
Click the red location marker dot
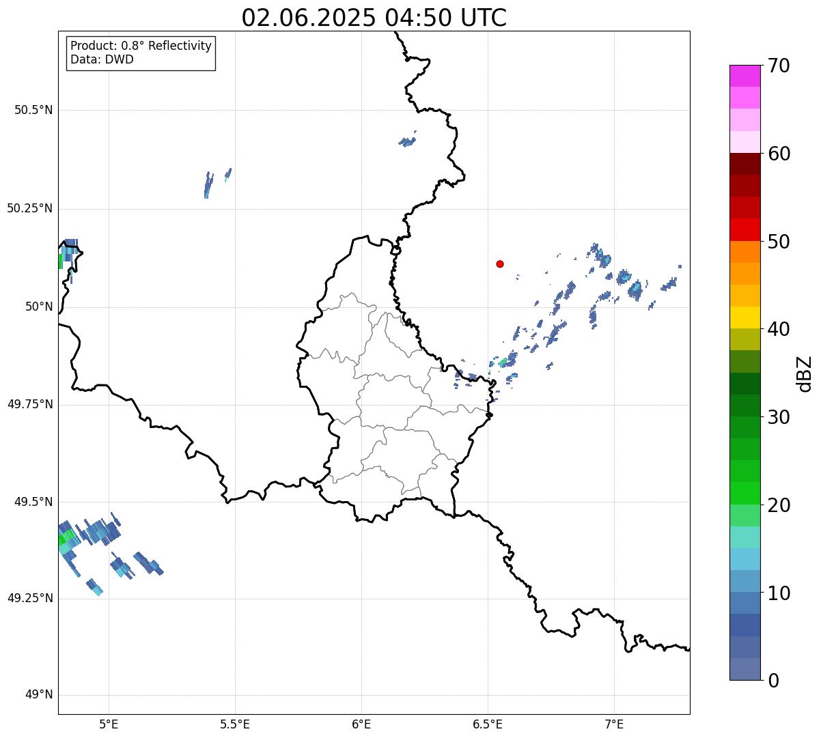[500, 264]
